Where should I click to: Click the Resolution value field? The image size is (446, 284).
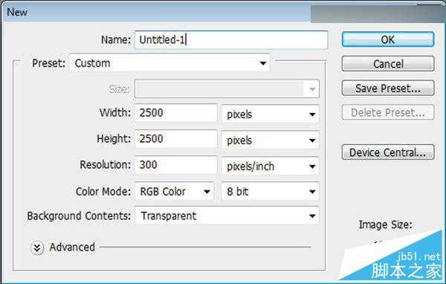(175, 165)
